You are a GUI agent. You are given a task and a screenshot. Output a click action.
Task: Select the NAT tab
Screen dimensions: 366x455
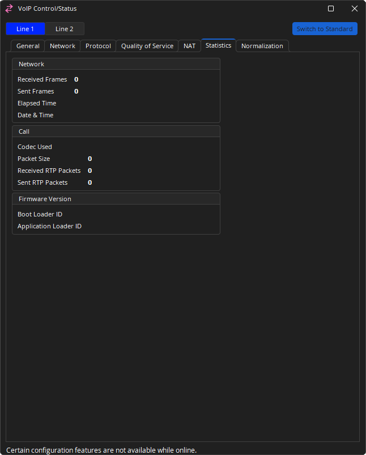[189, 46]
